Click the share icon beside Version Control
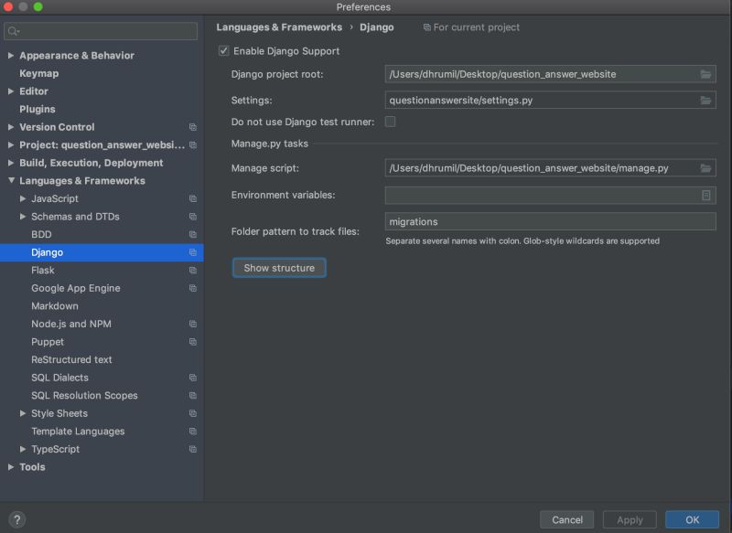Screen dimensions: 732x533 tap(192, 127)
